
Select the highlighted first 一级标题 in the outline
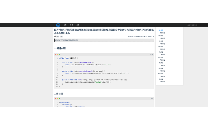point(161,30)
